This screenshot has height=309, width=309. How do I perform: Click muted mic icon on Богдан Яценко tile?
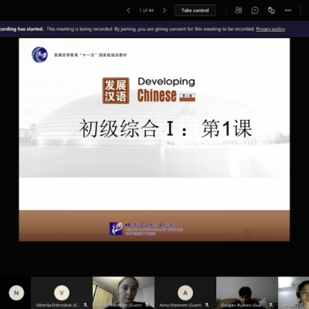coord(271,305)
